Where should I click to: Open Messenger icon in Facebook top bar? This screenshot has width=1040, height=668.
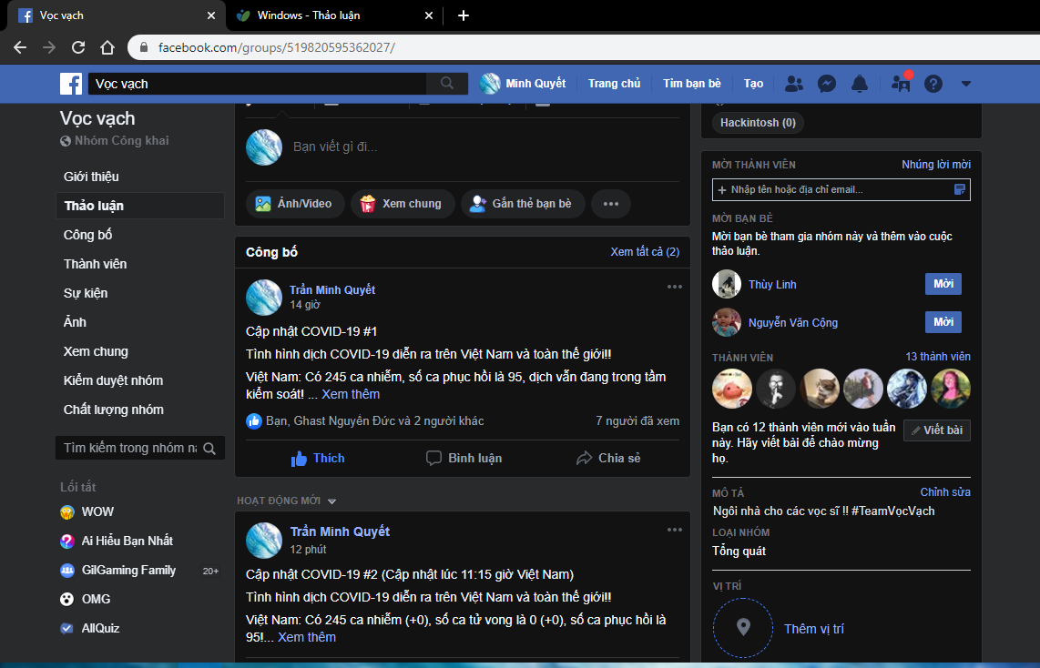(826, 84)
